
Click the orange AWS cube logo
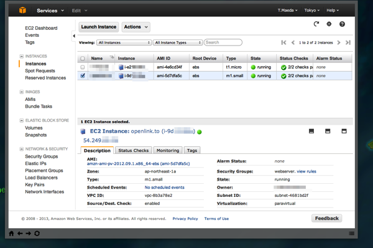tap(22, 10)
